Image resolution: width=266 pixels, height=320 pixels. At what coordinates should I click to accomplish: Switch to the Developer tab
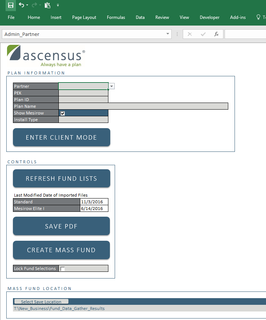(209, 17)
